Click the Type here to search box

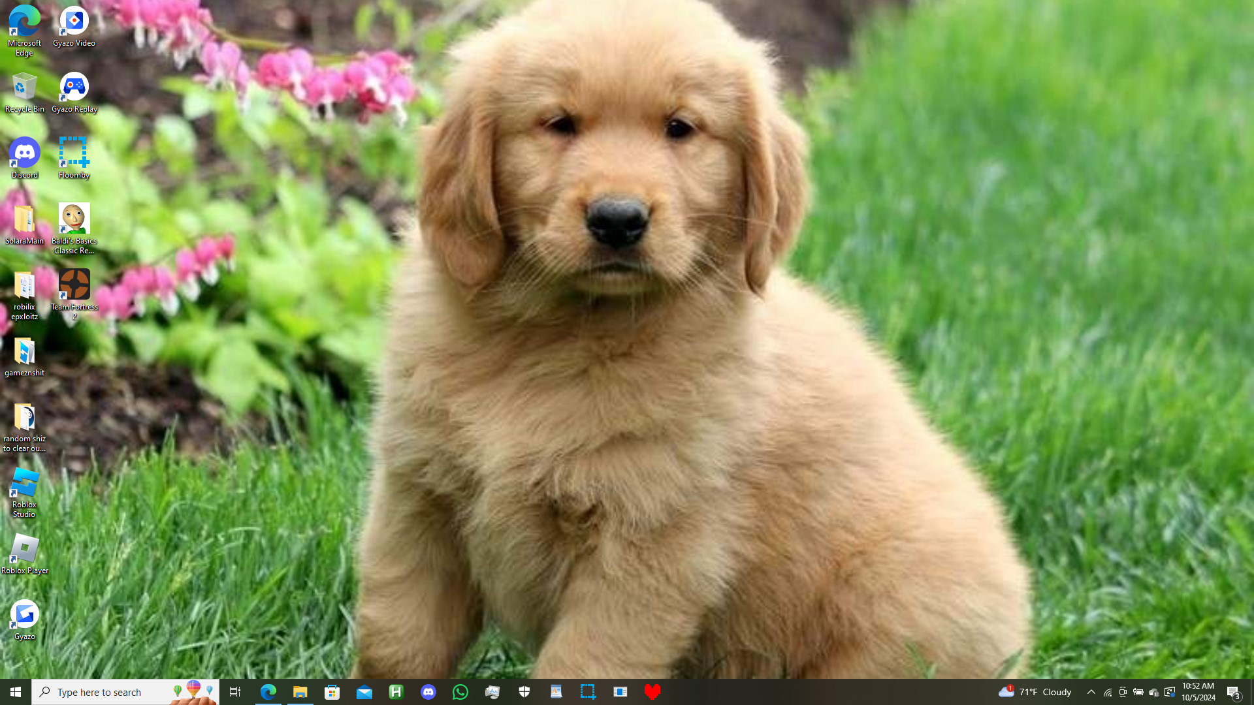[111, 692]
